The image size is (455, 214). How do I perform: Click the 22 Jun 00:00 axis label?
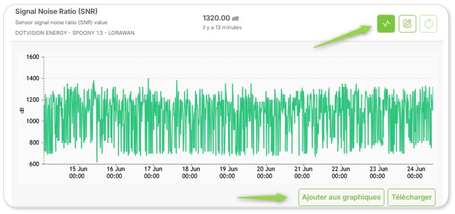point(340,172)
